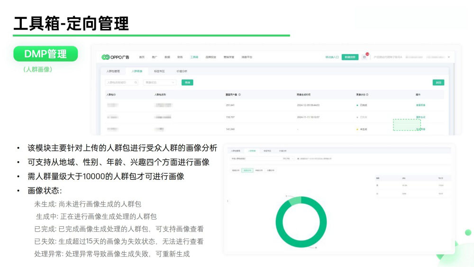This screenshot has height=267, width=474.
Task: Click the 人群包ID column header
Action: [x=111, y=95]
